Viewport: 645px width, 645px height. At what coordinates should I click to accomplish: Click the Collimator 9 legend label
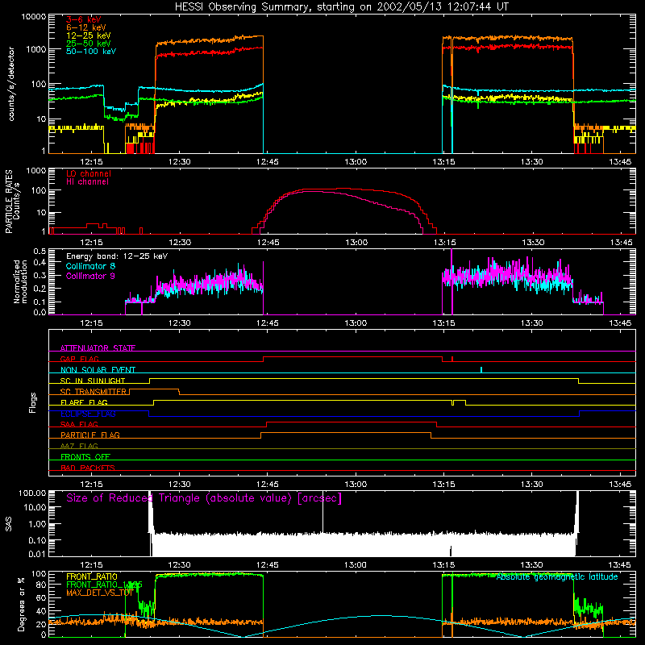pyautogui.click(x=90, y=276)
